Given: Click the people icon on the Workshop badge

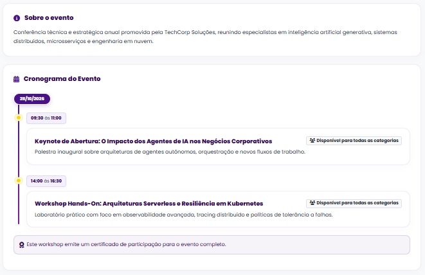Looking at the screenshot, I should point(312,203).
